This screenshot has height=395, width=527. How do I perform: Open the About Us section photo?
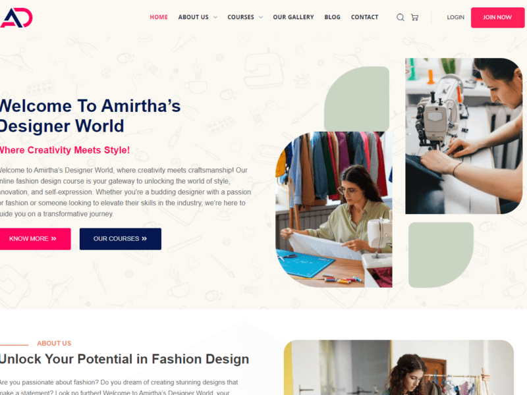(x=399, y=367)
